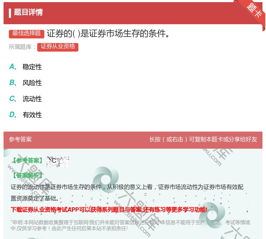Click the explanation line 证券的流动性是证券市场生存的条件
The width and height of the screenshot is (266, 239).
pyautogui.click(x=127, y=187)
